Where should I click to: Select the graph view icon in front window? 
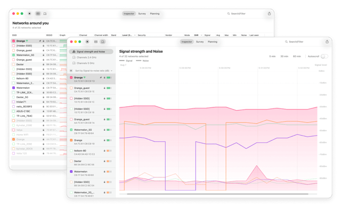(103, 41)
